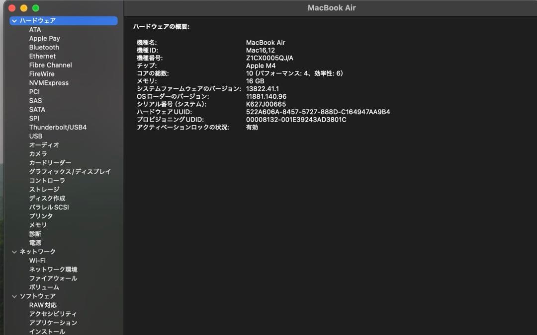Image resolution: width=537 pixels, height=335 pixels.
Task: View the メモリ hardware entry
Action: [36, 225]
